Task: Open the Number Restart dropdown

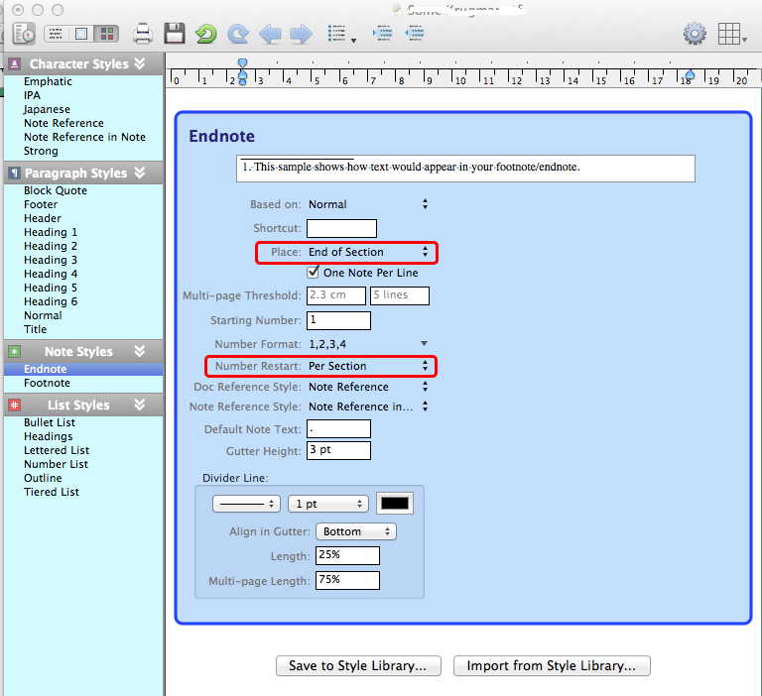Action: pos(367,366)
